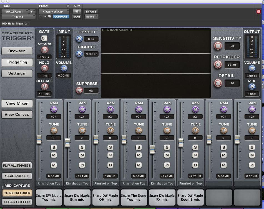The width and height of the screenshot is (264, 209).
Task: Click the Lowcut knob
Action: pos(79,39)
